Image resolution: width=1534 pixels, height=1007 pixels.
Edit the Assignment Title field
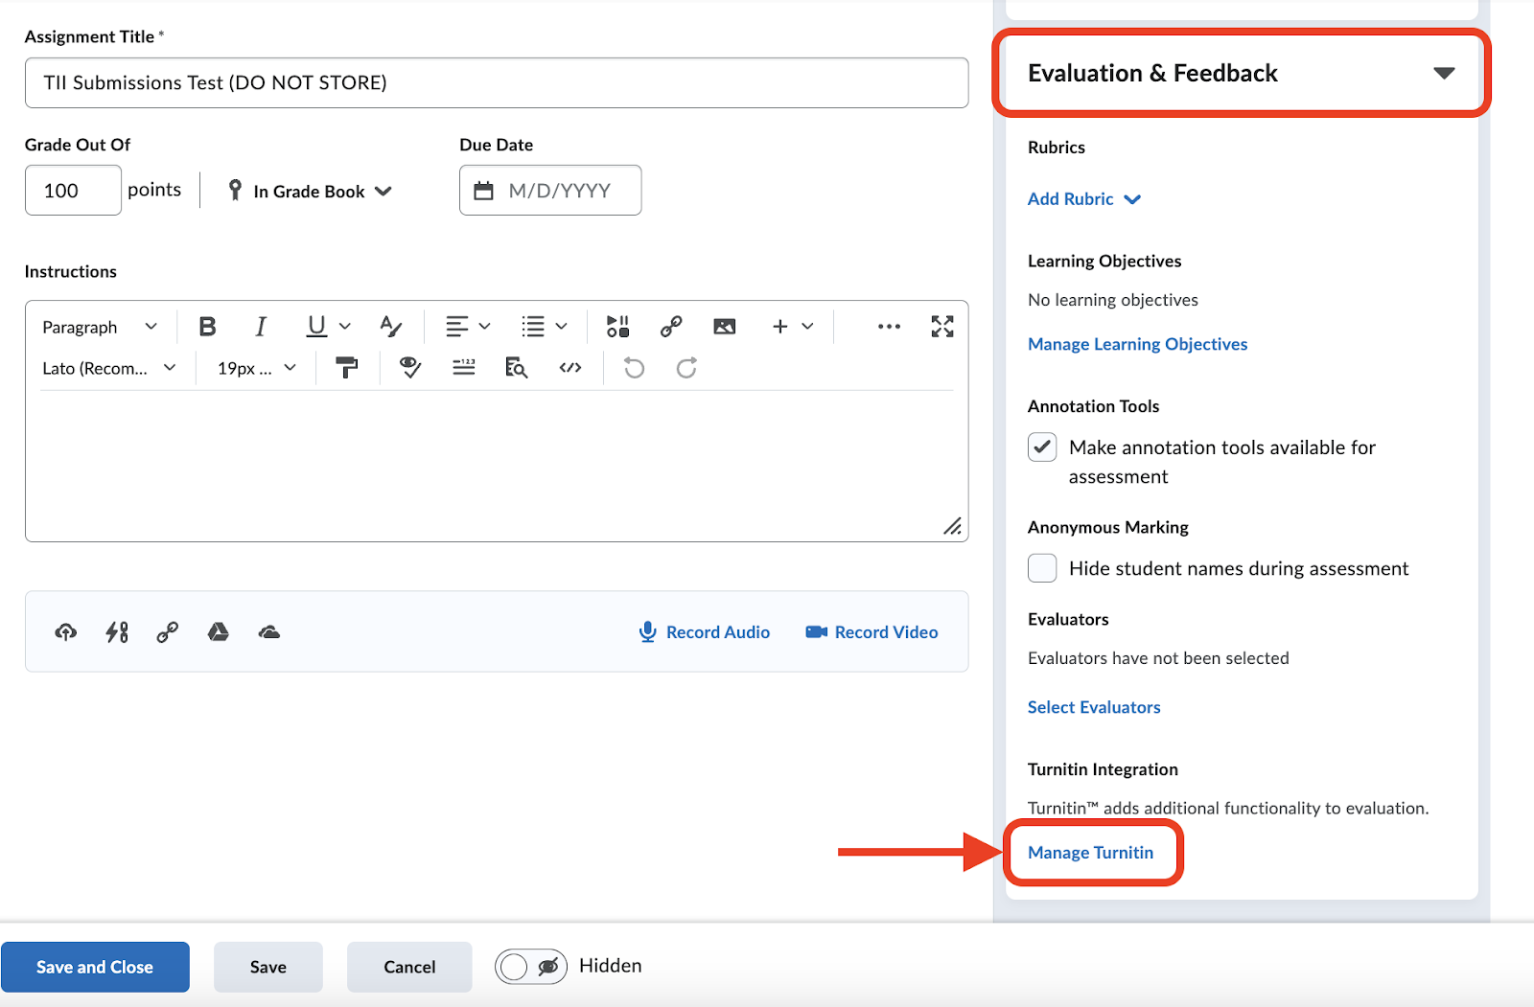497,82
